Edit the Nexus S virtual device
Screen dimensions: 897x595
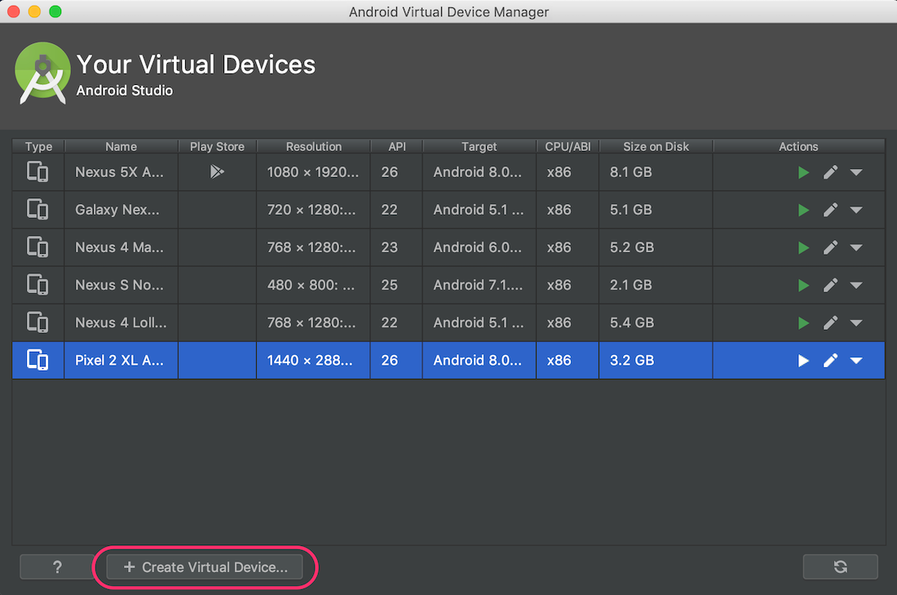coord(831,285)
